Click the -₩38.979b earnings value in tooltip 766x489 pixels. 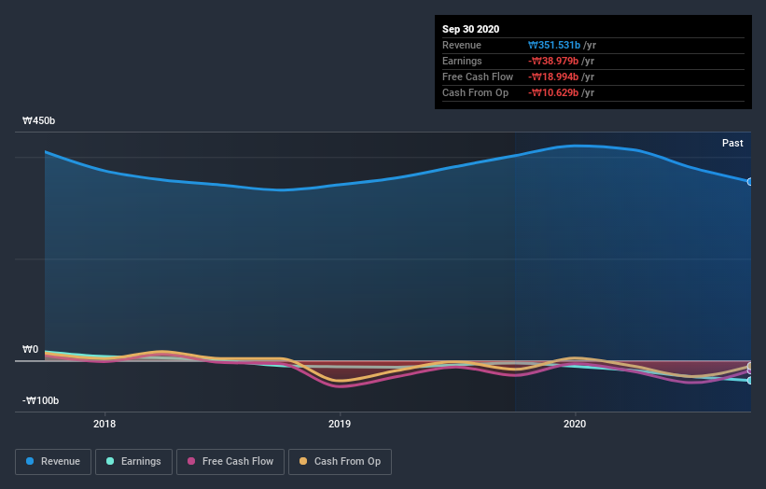pos(553,61)
